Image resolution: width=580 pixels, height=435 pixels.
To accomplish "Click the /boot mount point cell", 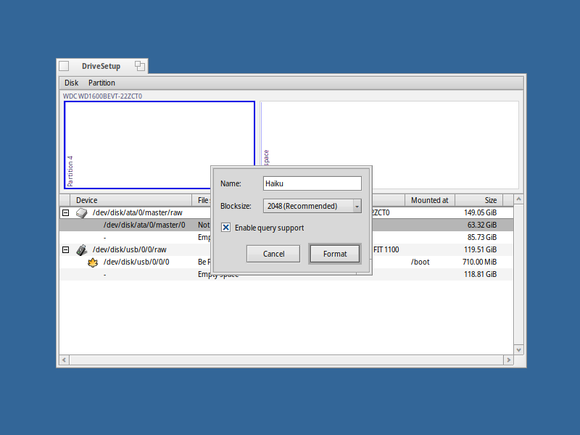I will [420, 262].
